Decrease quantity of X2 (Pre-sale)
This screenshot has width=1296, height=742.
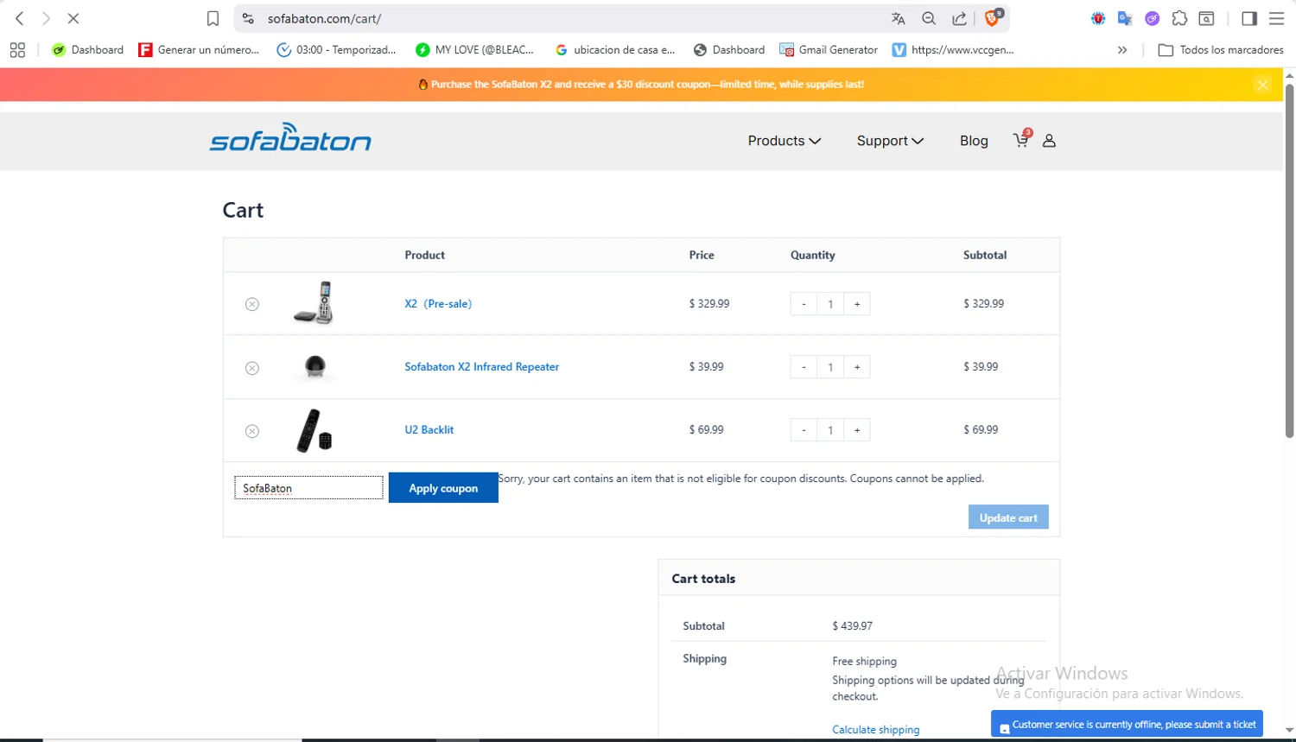pyautogui.click(x=804, y=304)
